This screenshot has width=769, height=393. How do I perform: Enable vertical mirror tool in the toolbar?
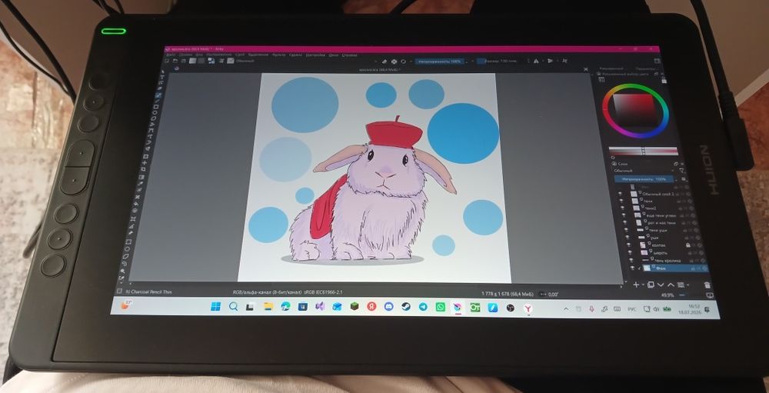click(x=551, y=61)
